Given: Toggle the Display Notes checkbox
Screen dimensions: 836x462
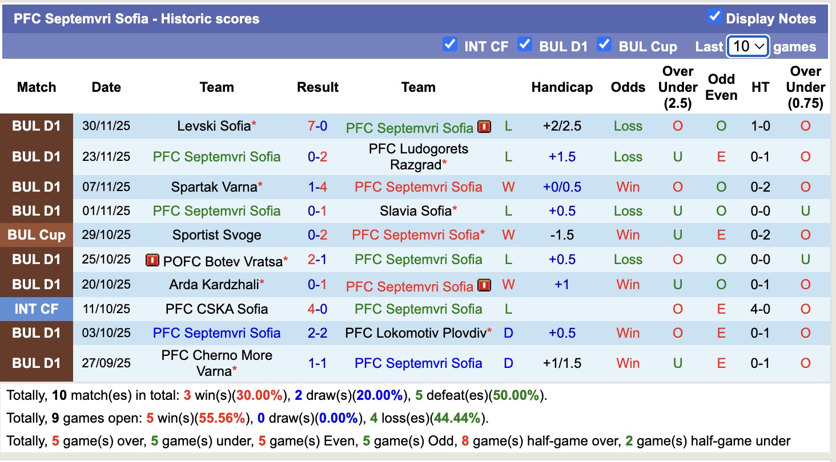Looking at the screenshot, I should coord(714,17).
